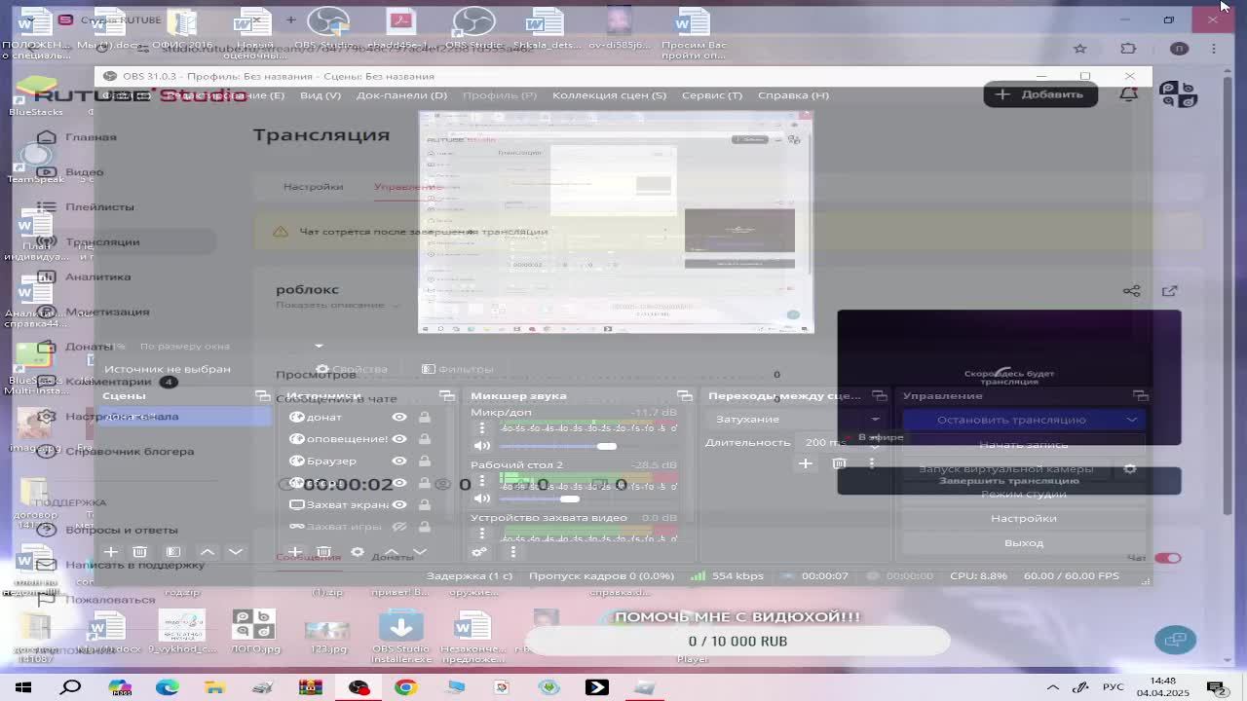The image size is (1247, 701).
Task: Open Справка (H) menu in OBS
Action: (793, 94)
